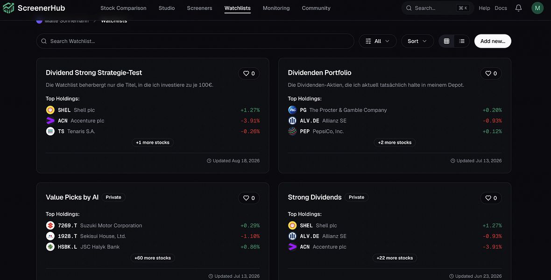Click the Add new... button
This screenshot has height=280, width=551.
click(x=493, y=41)
